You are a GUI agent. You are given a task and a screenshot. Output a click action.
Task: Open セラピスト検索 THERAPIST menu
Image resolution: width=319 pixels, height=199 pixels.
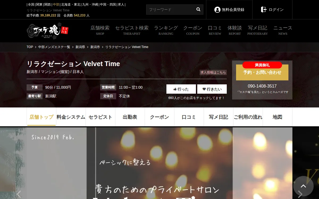point(132,30)
